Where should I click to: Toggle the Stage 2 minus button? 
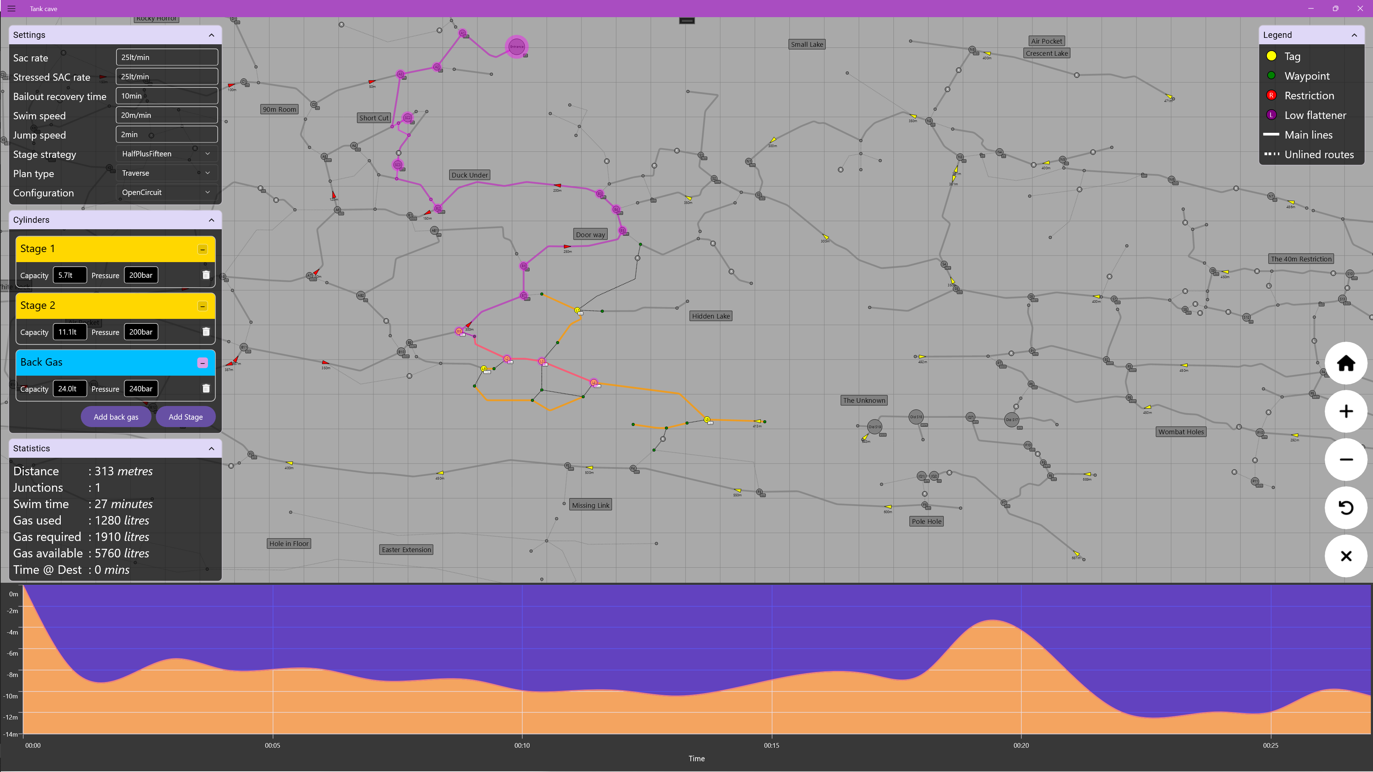pyautogui.click(x=203, y=306)
